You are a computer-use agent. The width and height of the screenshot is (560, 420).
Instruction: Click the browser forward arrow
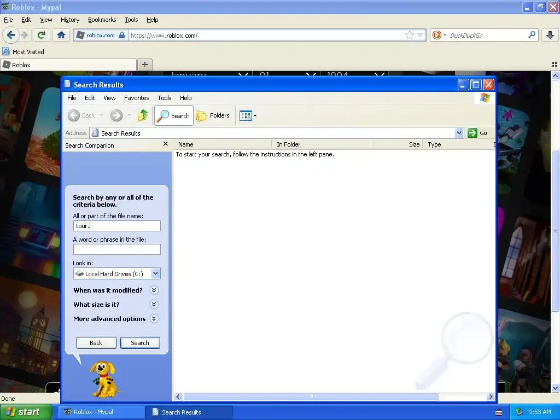click(24, 35)
